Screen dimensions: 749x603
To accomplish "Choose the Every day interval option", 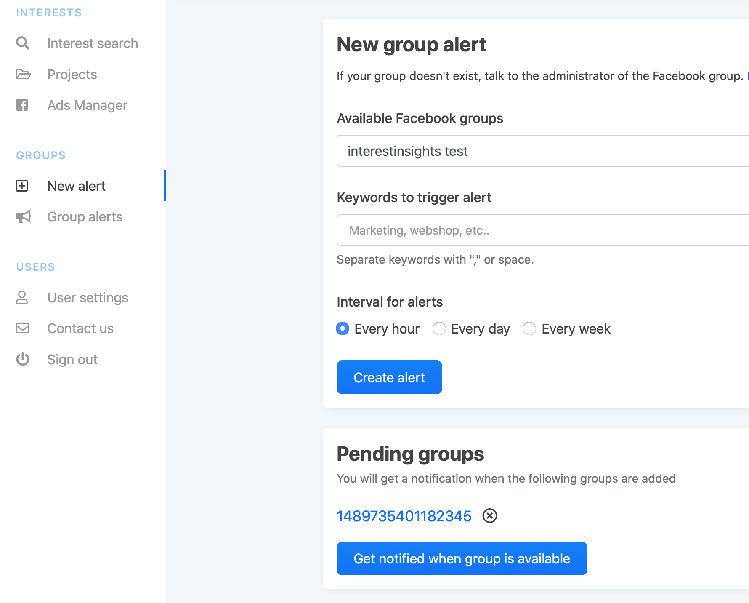I will pos(439,328).
